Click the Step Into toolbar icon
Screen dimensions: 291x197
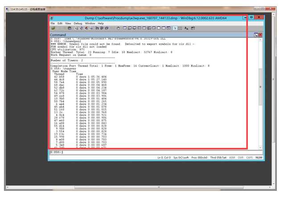pos(97,28)
